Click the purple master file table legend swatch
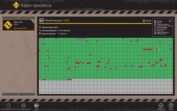 point(155,26)
